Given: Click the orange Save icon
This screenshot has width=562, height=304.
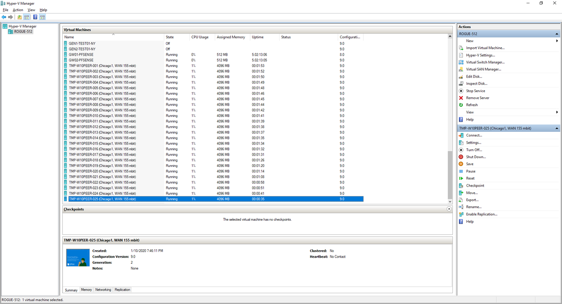Looking at the screenshot, I should tap(461, 164).
